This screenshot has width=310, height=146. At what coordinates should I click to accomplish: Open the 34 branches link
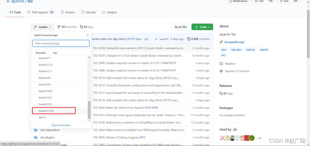pyautogui.click(x=67, y=27)
